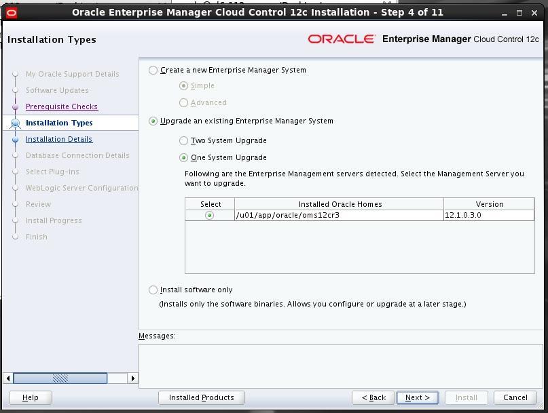Minimize the installer window
Viewport: 548px width, 413px height.
504,14
